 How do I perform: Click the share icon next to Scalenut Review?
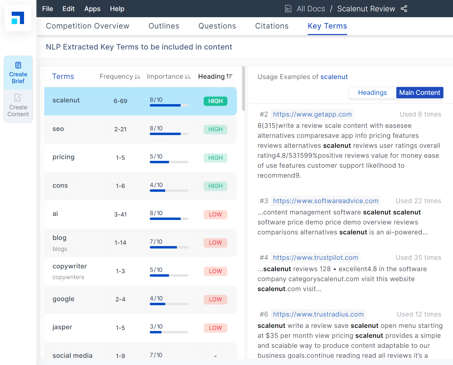click(x=404, y=9)
